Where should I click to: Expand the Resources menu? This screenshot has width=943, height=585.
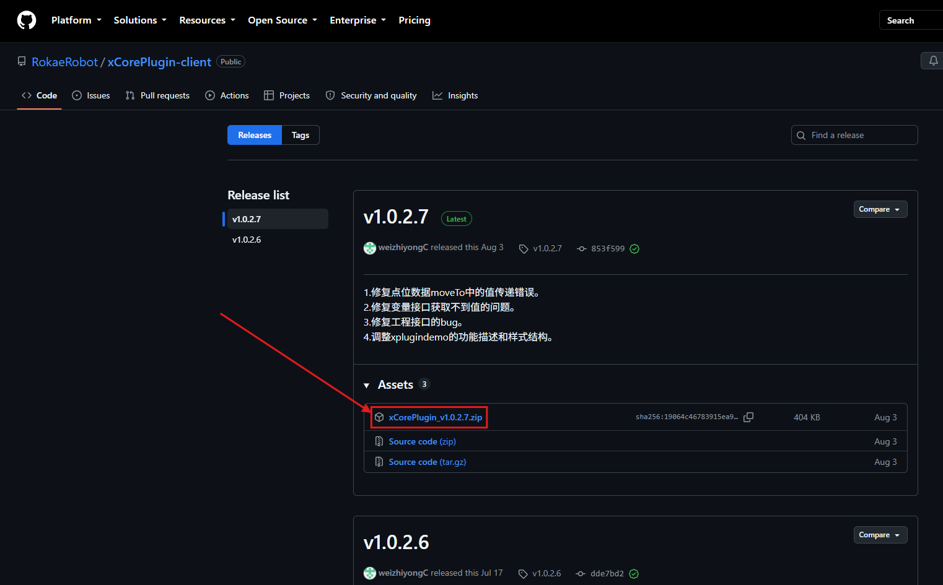coord(207,20)
